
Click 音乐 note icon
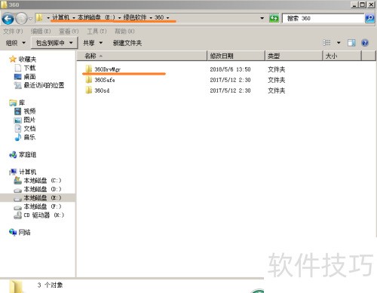(17, 137)
